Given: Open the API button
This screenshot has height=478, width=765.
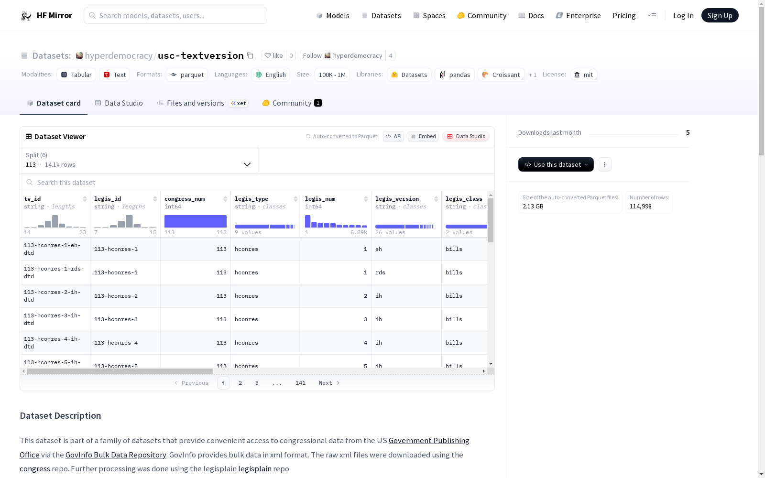Looking at the screenshot, I should 393,136.
